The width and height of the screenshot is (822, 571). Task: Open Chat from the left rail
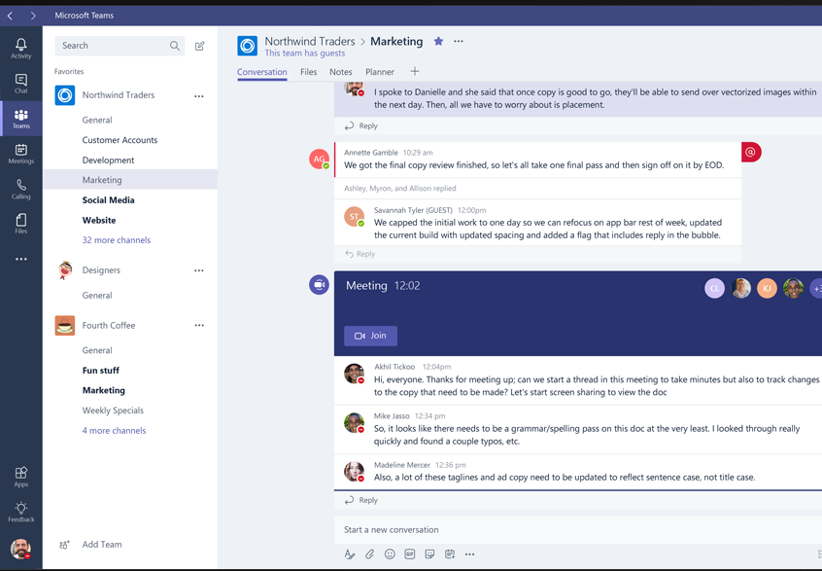pos(21,84)
